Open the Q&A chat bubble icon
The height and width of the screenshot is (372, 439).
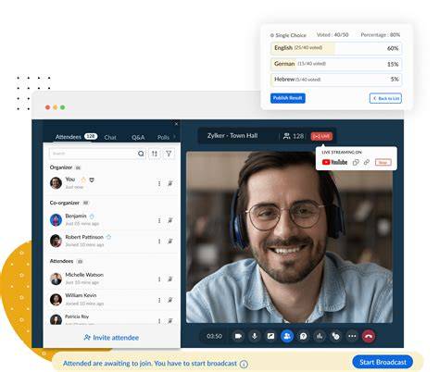coord(304,336)
